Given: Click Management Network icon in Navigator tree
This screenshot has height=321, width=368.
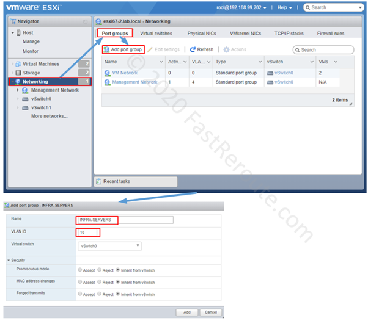Looking at the screenshot, I should click(25, 90).
